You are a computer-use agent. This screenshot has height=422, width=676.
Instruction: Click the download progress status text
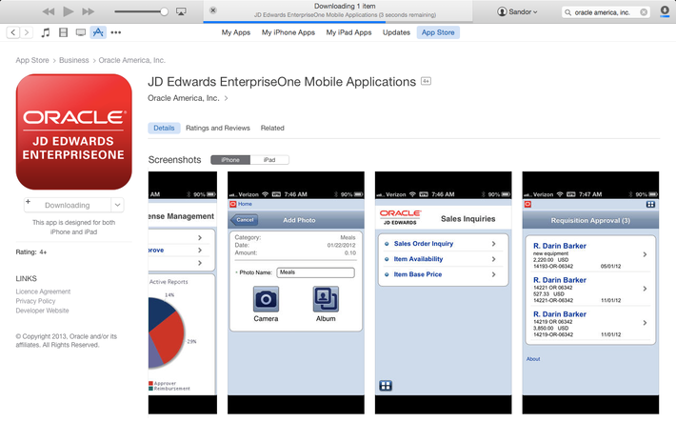click(x=345, y=15)
